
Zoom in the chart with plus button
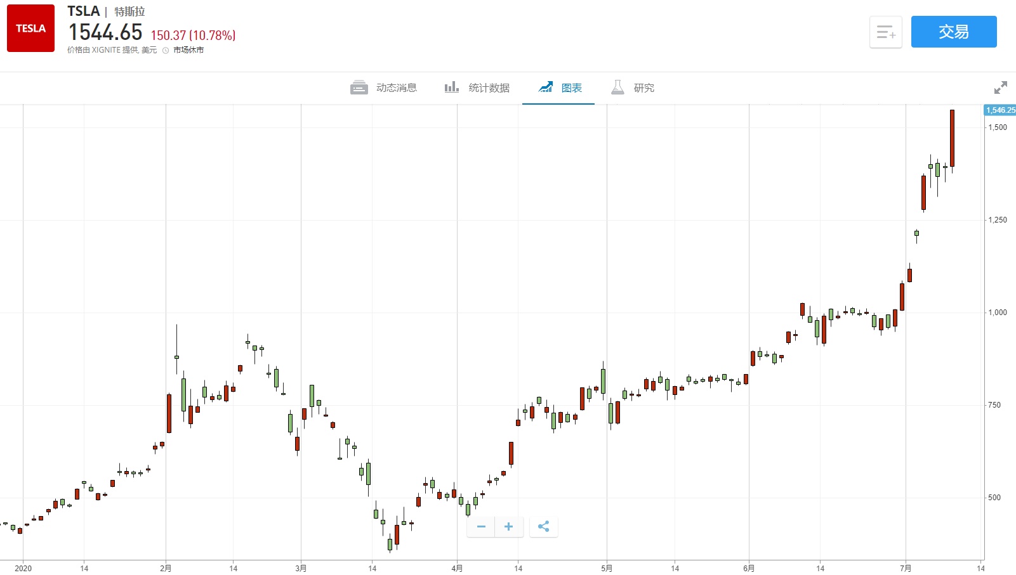click(x=508, y=527)
